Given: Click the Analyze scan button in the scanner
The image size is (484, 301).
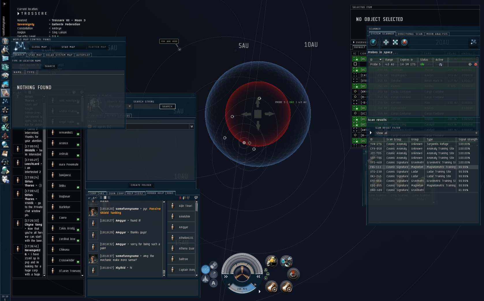Looking at the screenshot, I should click(373, 42).
